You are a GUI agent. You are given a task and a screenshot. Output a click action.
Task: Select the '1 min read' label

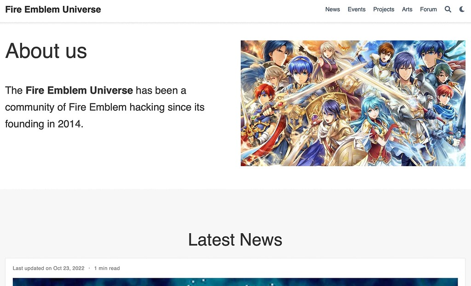pos(107,268)
